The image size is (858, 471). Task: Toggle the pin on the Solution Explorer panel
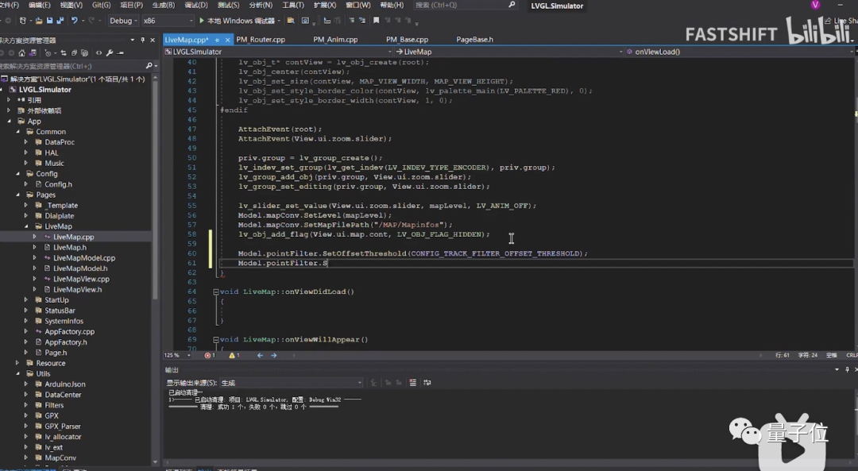(x=143, y=41)
